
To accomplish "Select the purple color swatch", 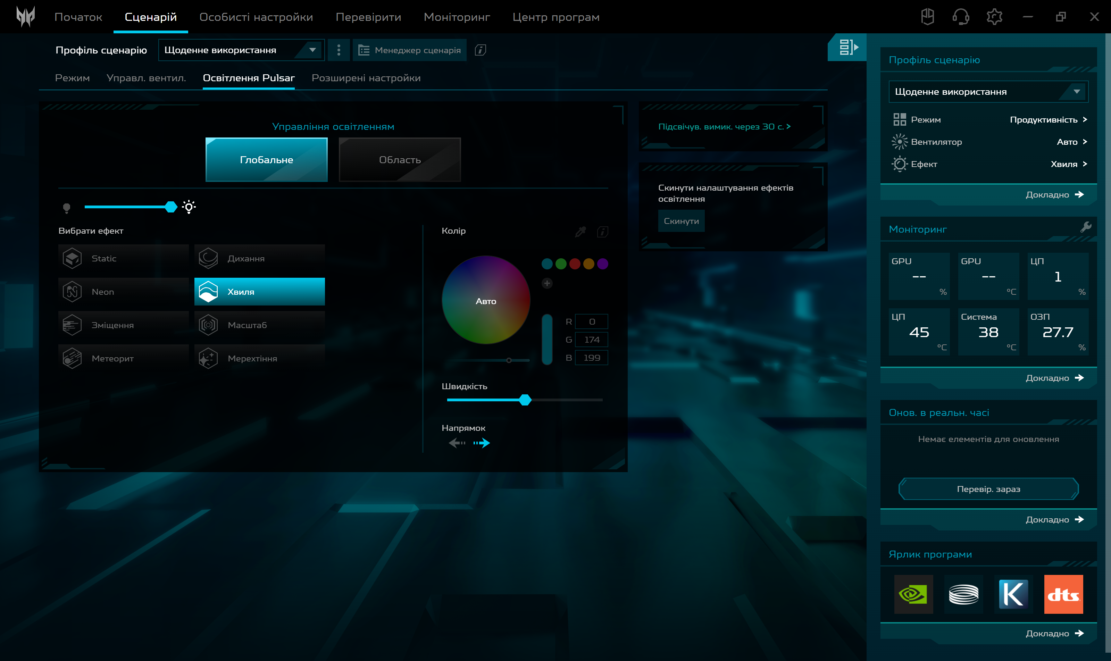I will [602, 264].
